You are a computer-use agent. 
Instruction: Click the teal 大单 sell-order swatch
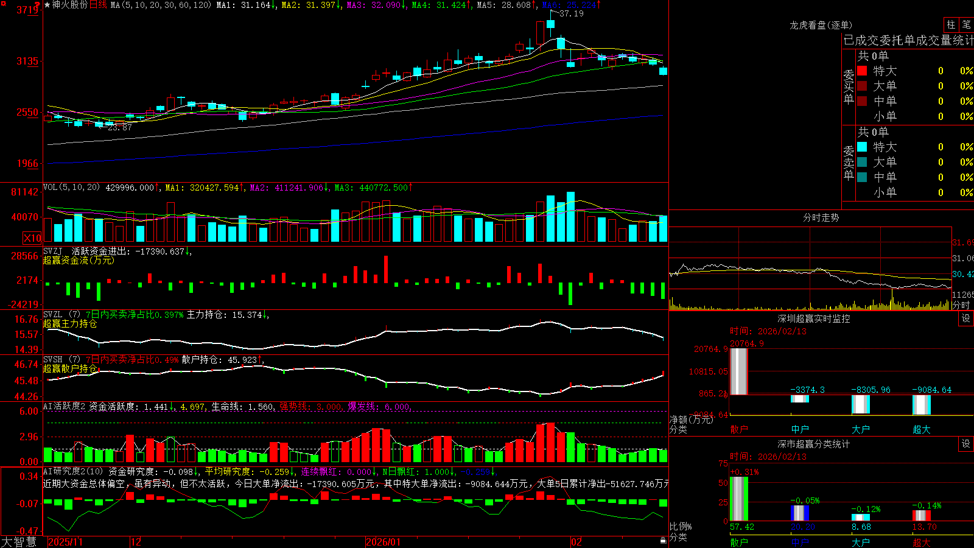point(862,162)
